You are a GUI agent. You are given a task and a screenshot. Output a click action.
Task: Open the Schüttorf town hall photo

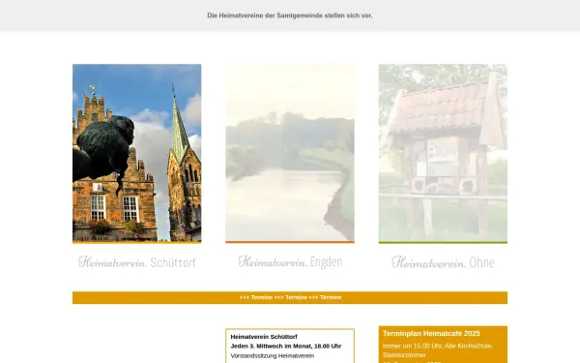point(137,153)
